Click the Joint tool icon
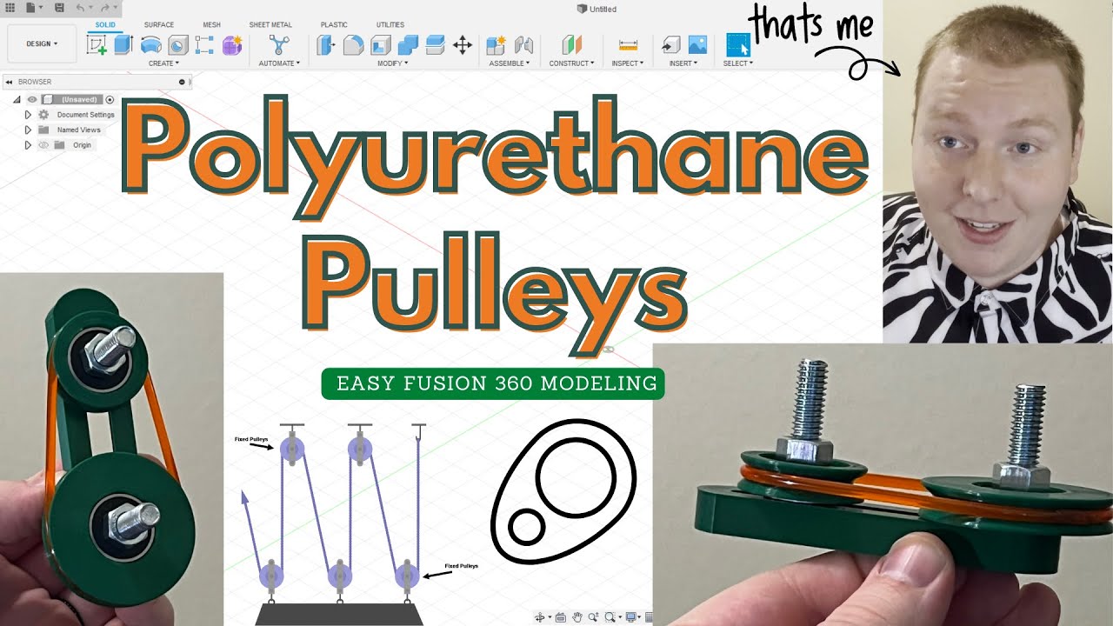1113x626 pixels. point(523,45)
